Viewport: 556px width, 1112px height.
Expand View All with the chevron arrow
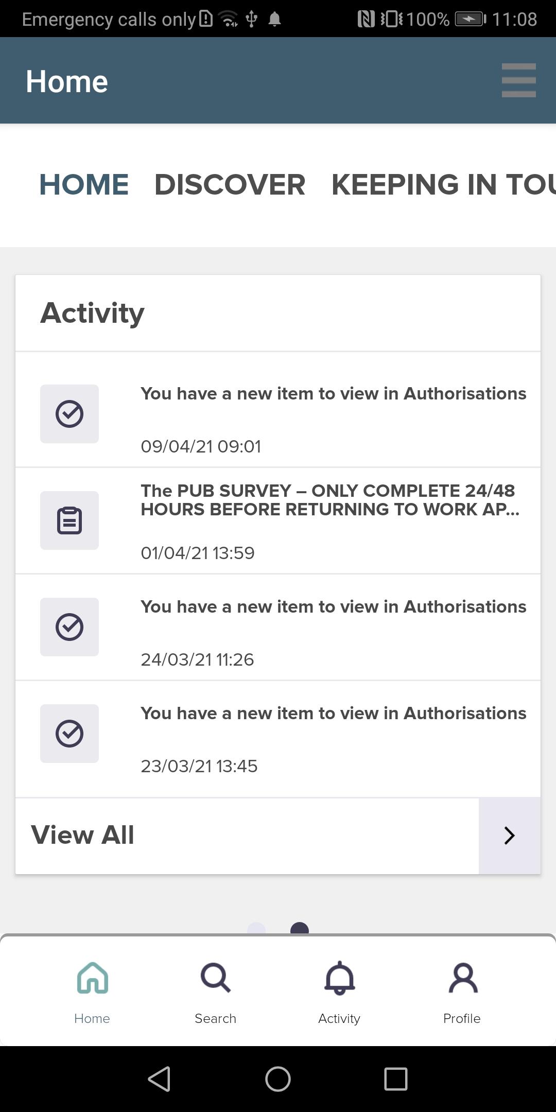coord(509,836)
